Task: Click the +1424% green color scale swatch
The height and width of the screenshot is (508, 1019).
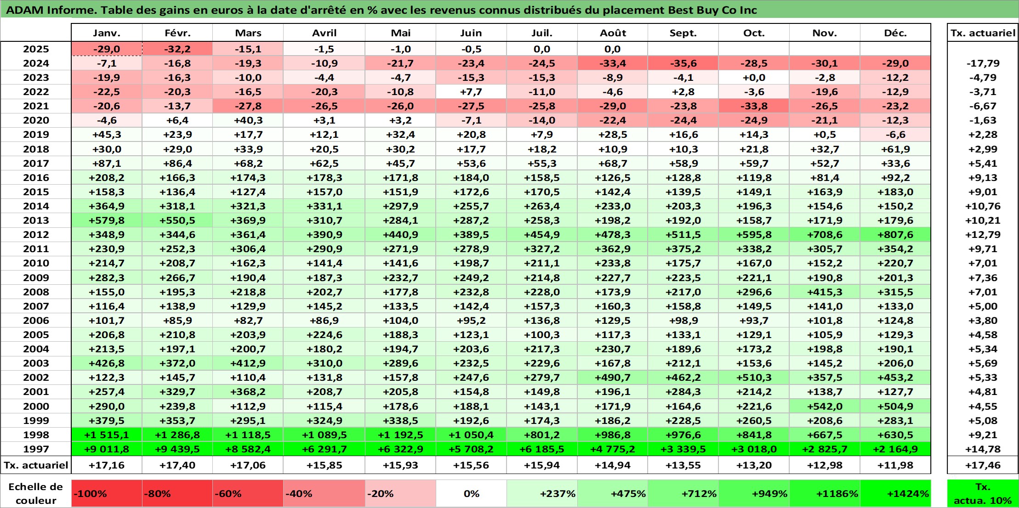Action: click(x=895, y=493)
